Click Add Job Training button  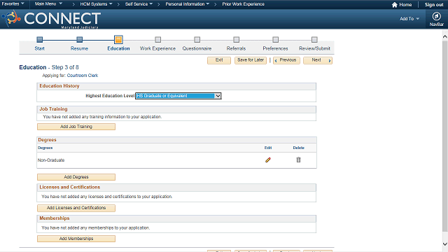(76, 127)
